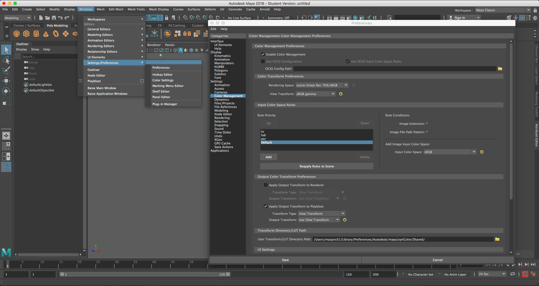Click gear beside Playblast Output Transform

click(345, 220)
